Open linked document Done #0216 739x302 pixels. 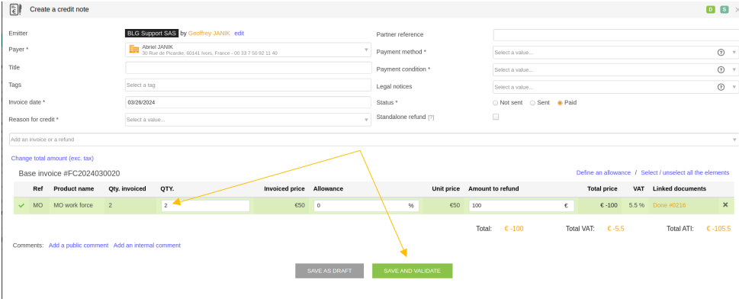coord(670,205)
